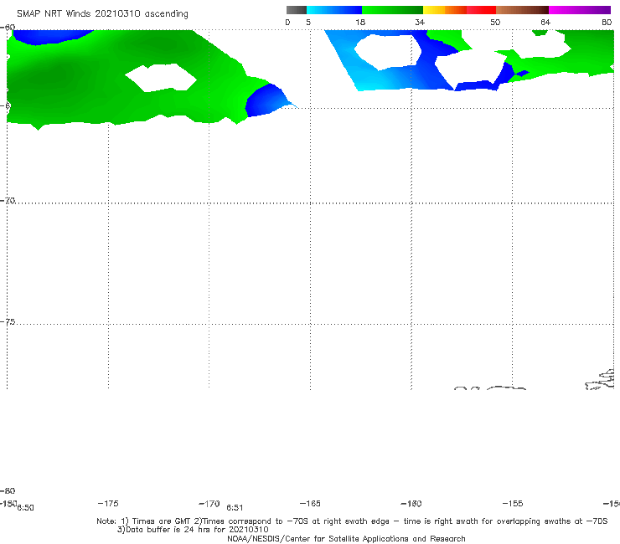This screenshot has height=544, width=620.
Task: Click the dark blue patch at the green region's east tip
Action: click(266, 100)
